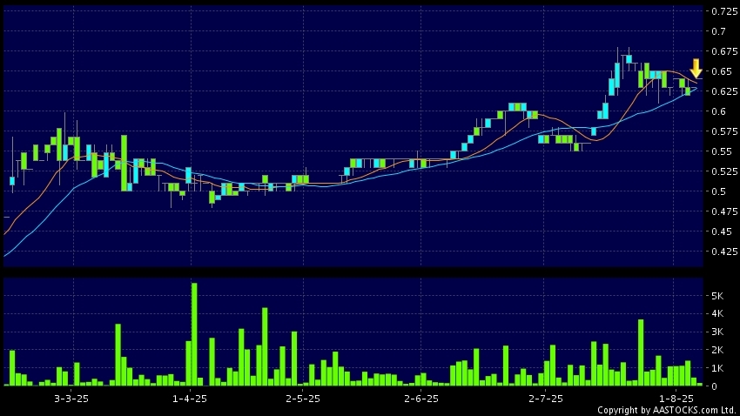Click the 0.575 price axis label
740x416 pixels.
coord(724,131)
